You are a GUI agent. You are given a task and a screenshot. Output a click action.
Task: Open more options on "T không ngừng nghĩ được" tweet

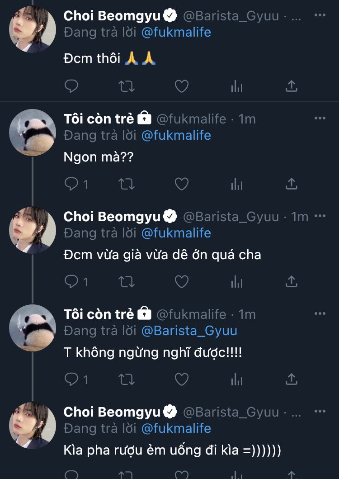320,314
